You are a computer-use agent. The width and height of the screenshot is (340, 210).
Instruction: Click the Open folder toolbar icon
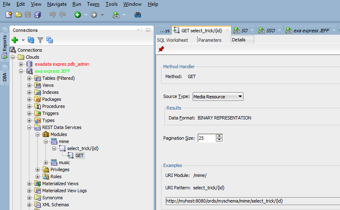(x=19, y=15)
